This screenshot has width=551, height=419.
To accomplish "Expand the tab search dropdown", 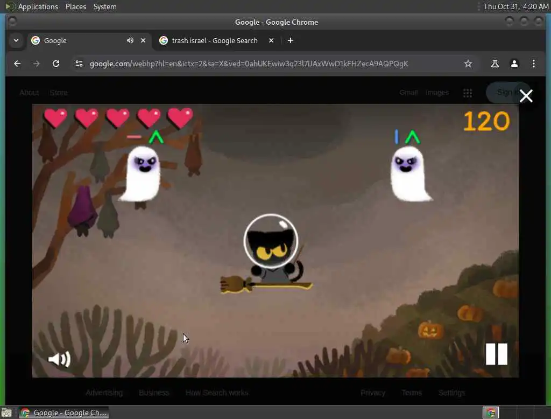I will [16, 40].
